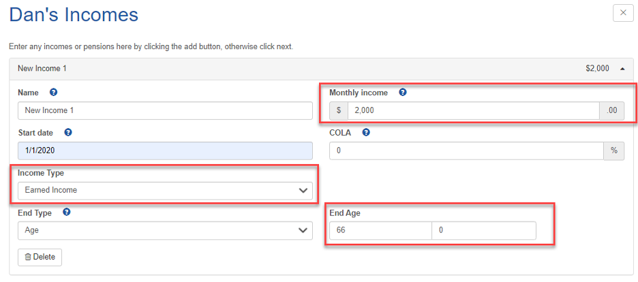Open the Income Type dropdown
The image size is (638, 282).
pos(165,190)
